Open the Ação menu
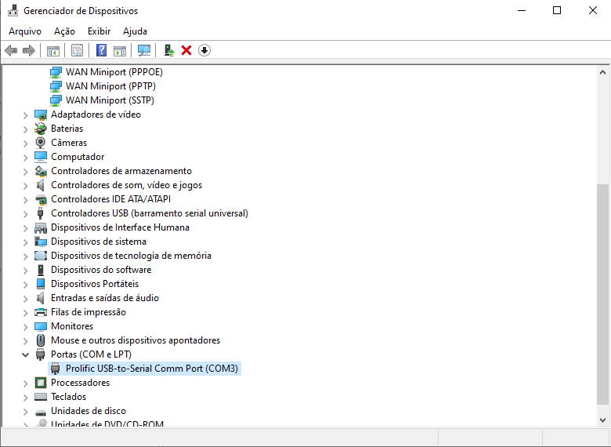611x447 pixels. [x=64, y=31]
